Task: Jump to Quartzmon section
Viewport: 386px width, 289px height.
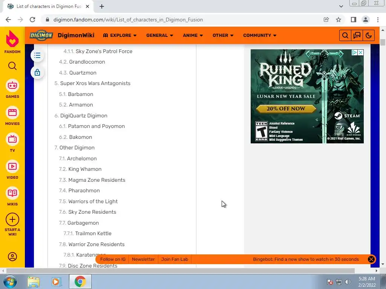Action: pos(83,73)
